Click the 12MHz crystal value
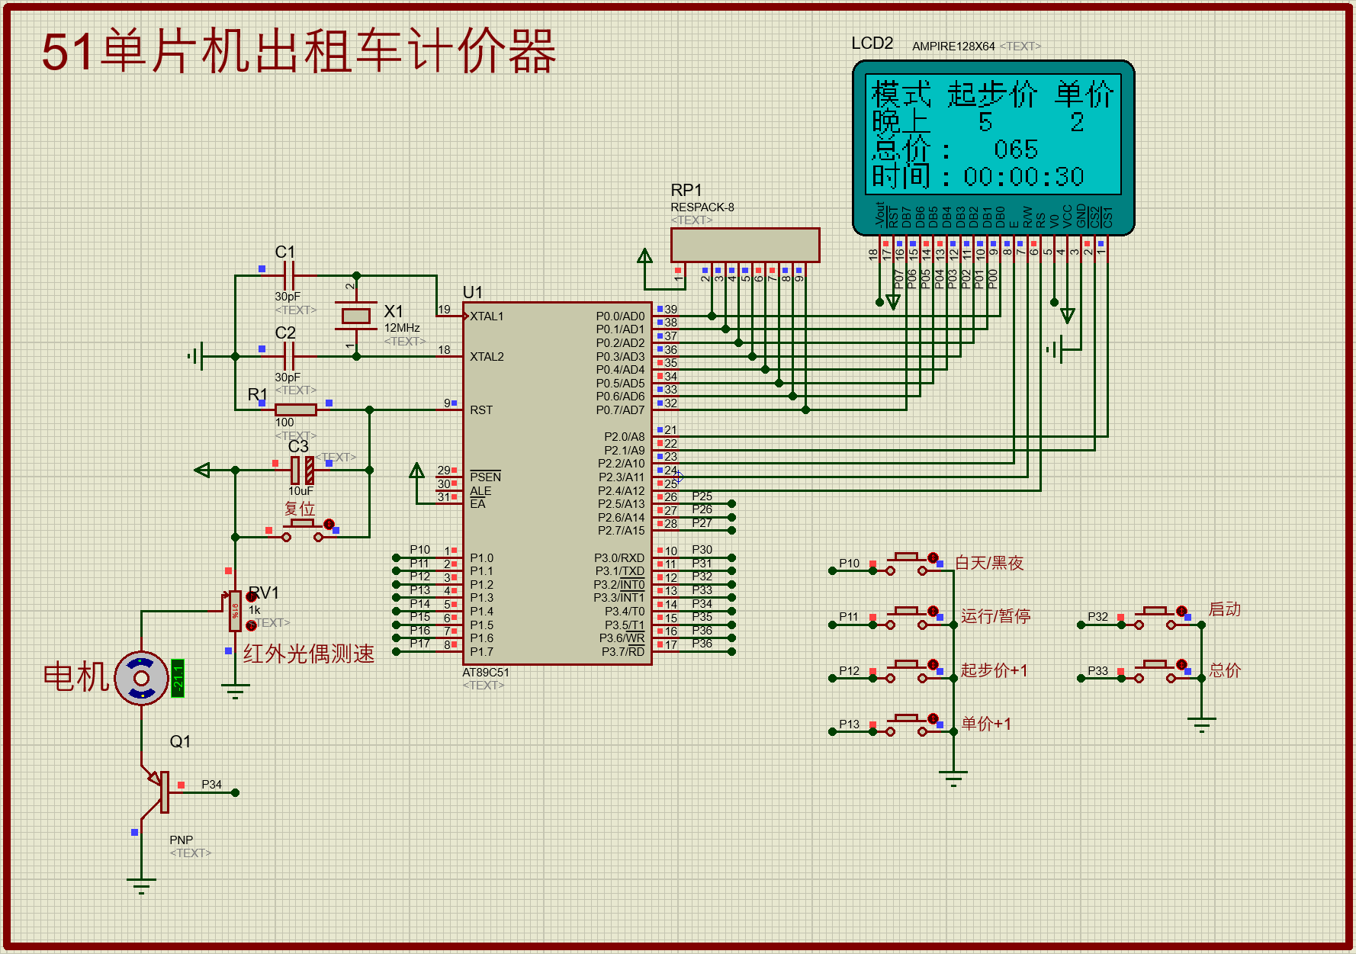 point(402,327)
